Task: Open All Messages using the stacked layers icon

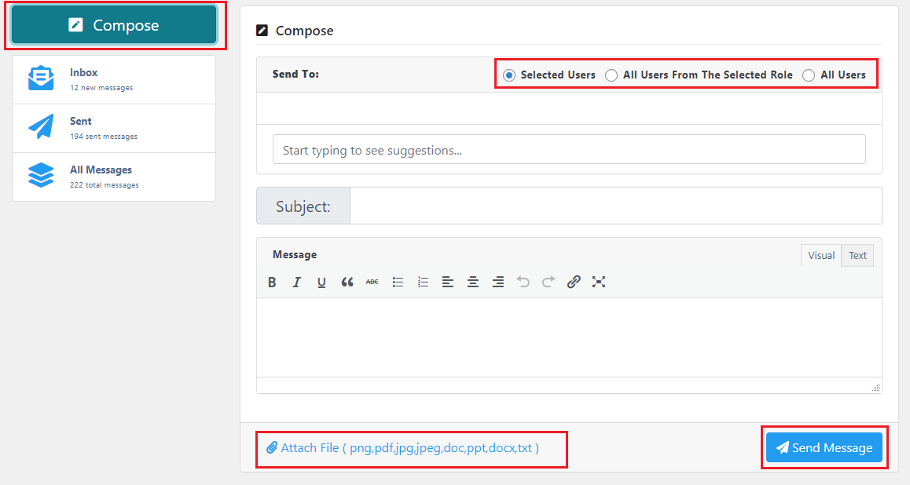Action: 40,176
